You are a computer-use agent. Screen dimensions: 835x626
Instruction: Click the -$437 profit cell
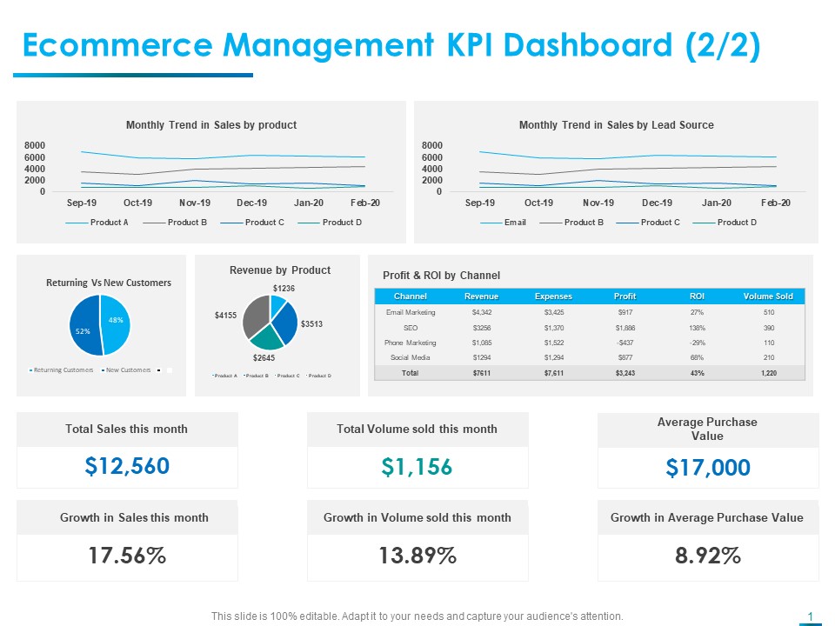pos(625,343)
